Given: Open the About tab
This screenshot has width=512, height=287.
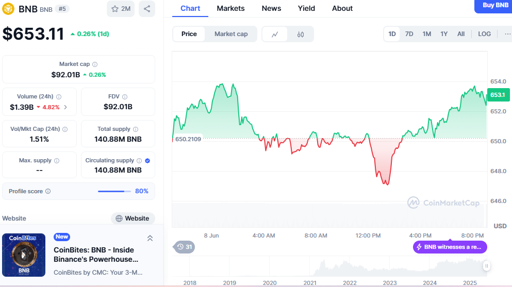Looking at the screenshot, I should point(342,8).
